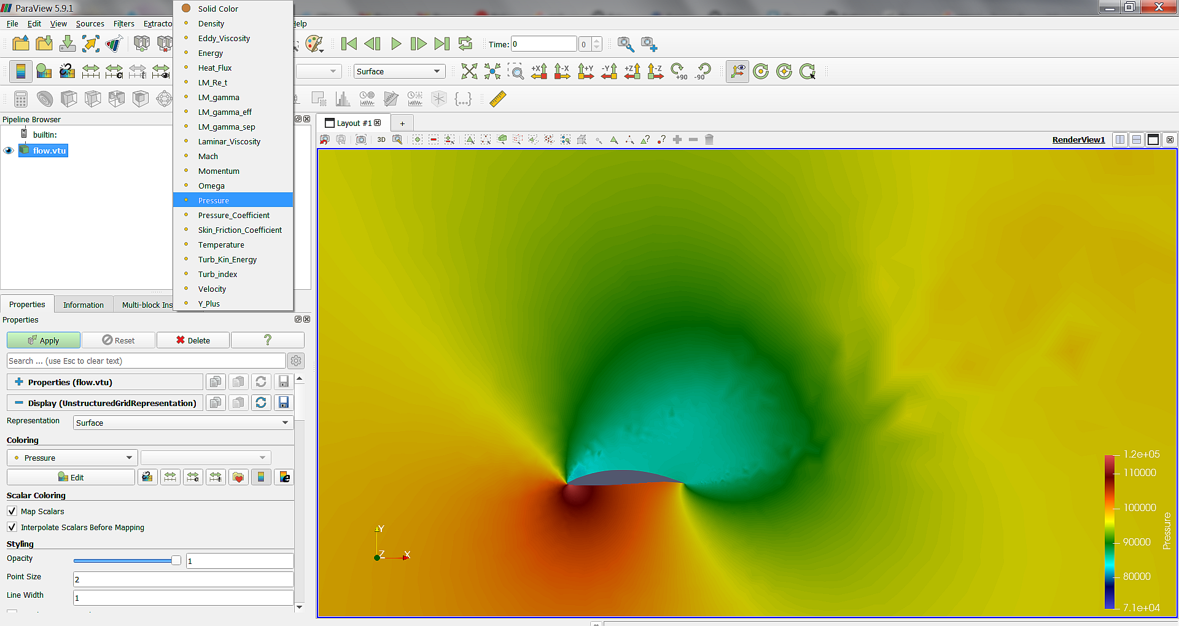Toggle color legend visibility in Coloring section
Viewport: 1179px width, 626px height.
(261, 477)
